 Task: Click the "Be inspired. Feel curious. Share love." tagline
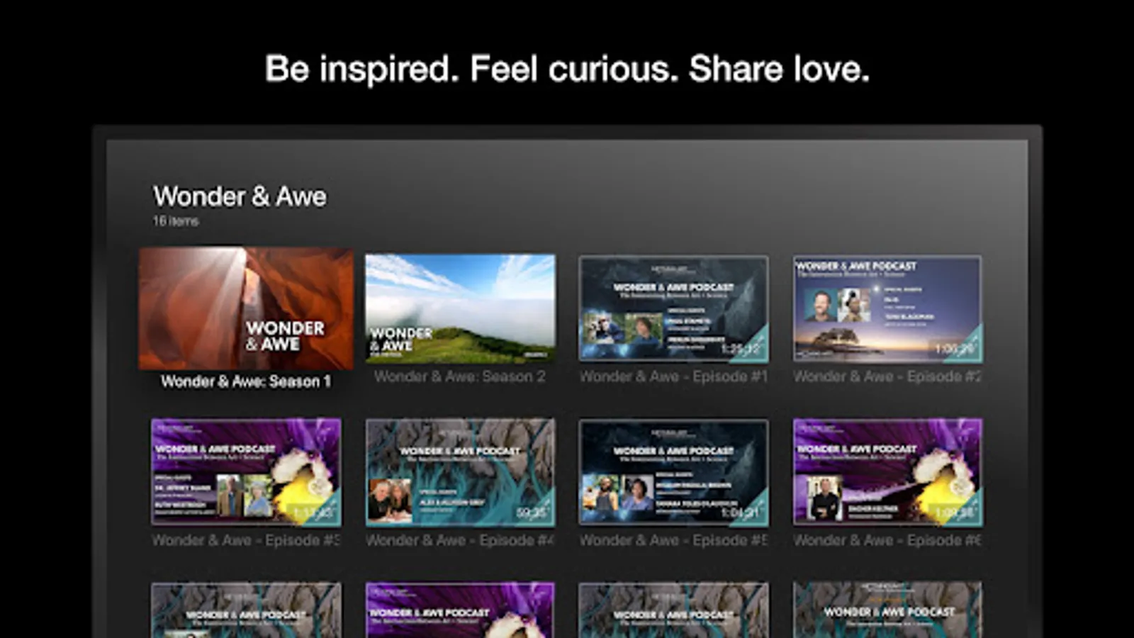tap(567, 69)
